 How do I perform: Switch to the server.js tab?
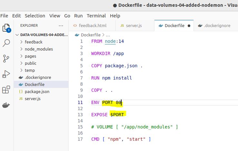[131, 25]
